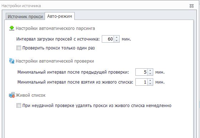Screen dimensions: 200x138
Task: Increase interval after taking from live list
Action: click(x=150, y=80)
